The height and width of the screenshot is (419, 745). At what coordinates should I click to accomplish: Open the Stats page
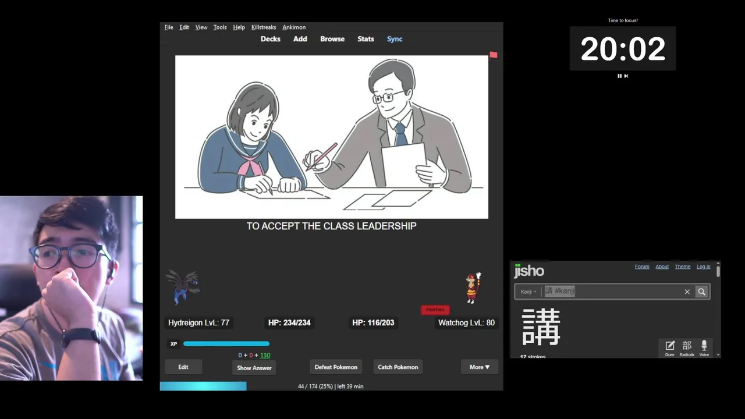tap(366, 39)
